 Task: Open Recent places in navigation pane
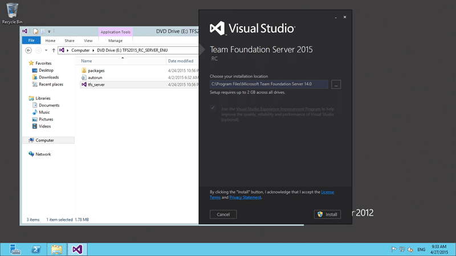(51, 84)
